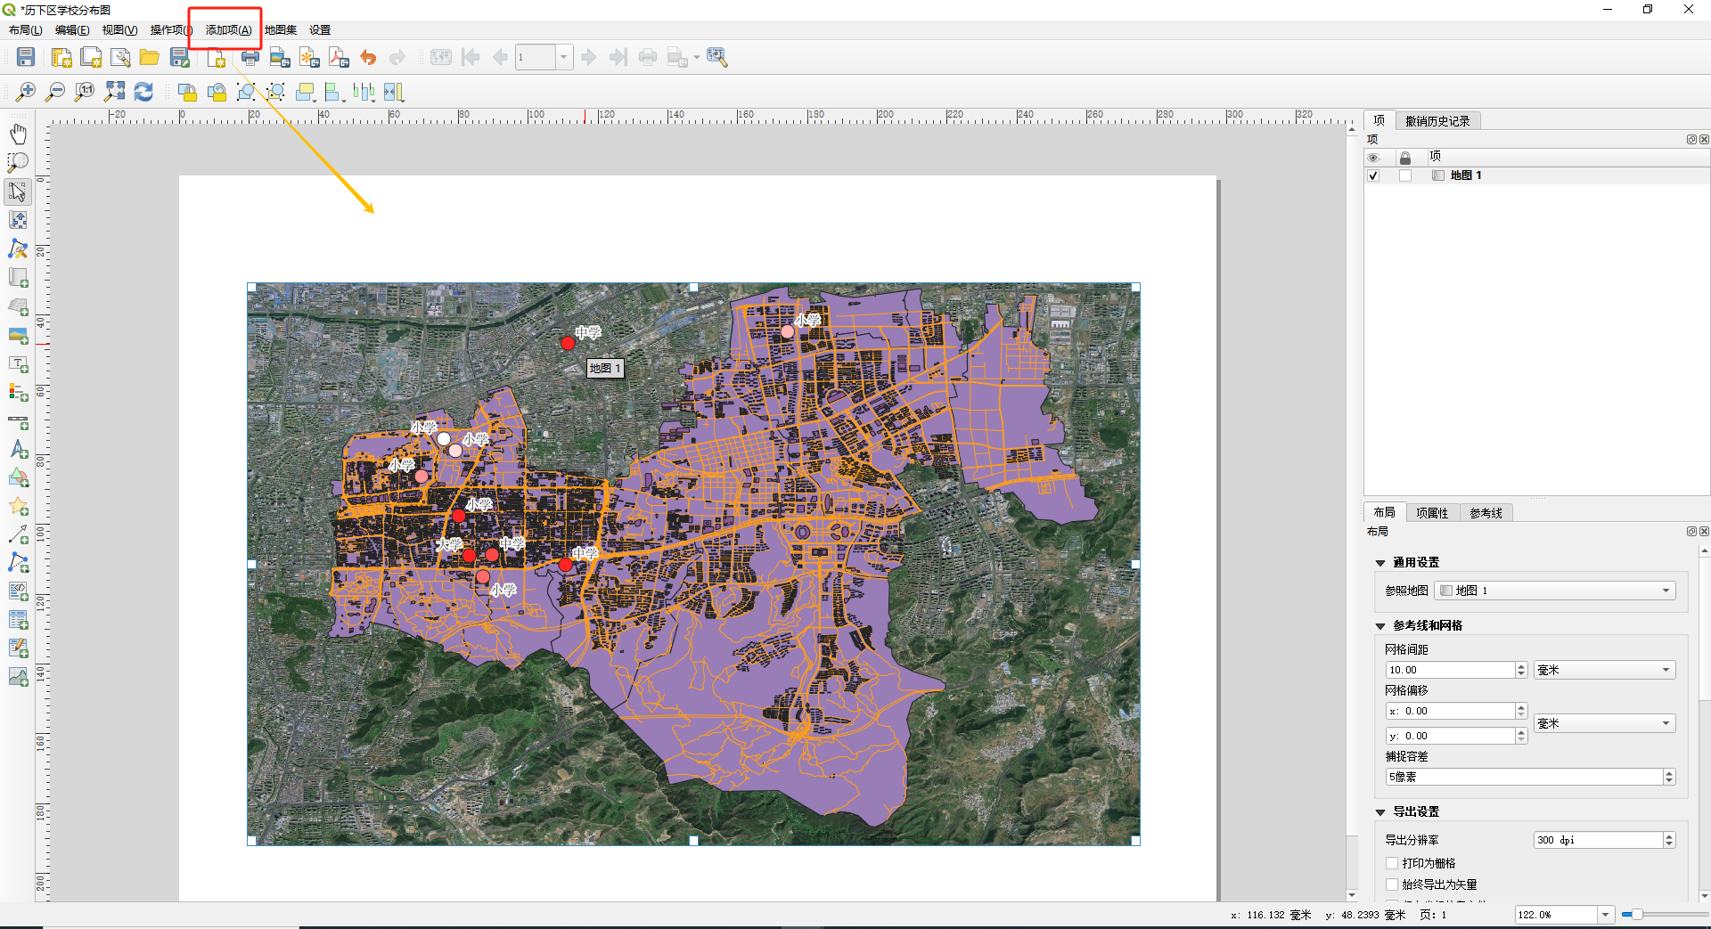This screenshot has height=929, width=1711.
Task: Save the project with the disk icon
Action: 26,58
